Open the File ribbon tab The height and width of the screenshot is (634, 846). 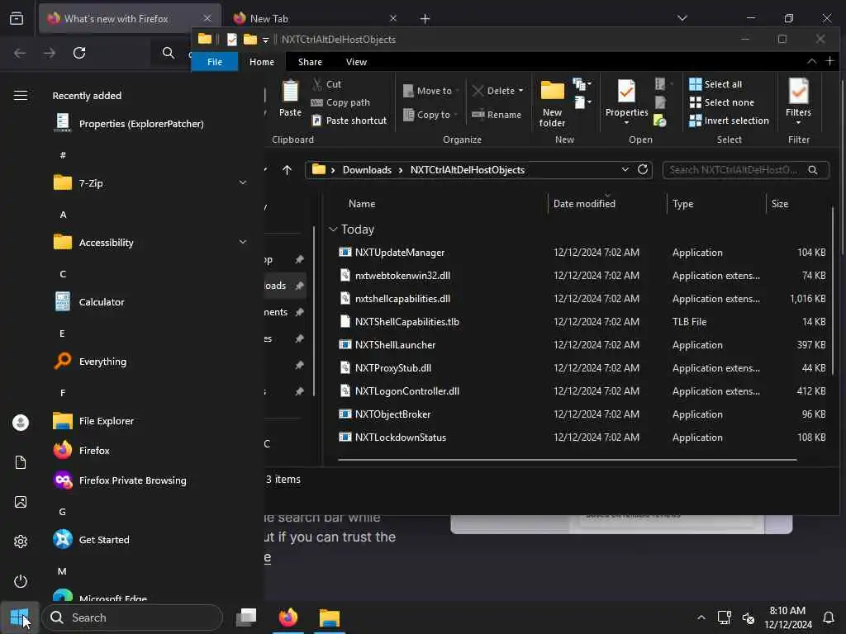pos(215,62)
